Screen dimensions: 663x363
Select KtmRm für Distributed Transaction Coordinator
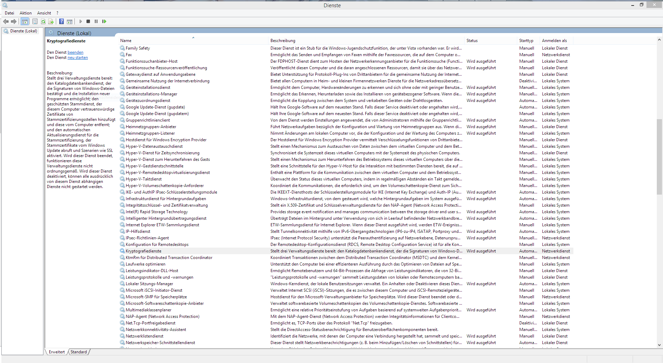[x=346, y=258]
